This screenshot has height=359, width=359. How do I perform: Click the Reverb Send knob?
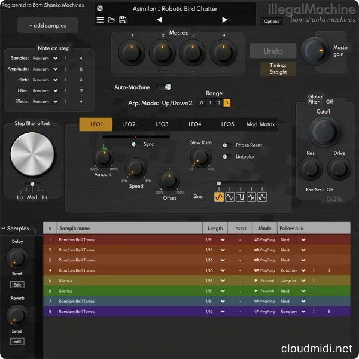pyautogui.click(x=17, y=316)
